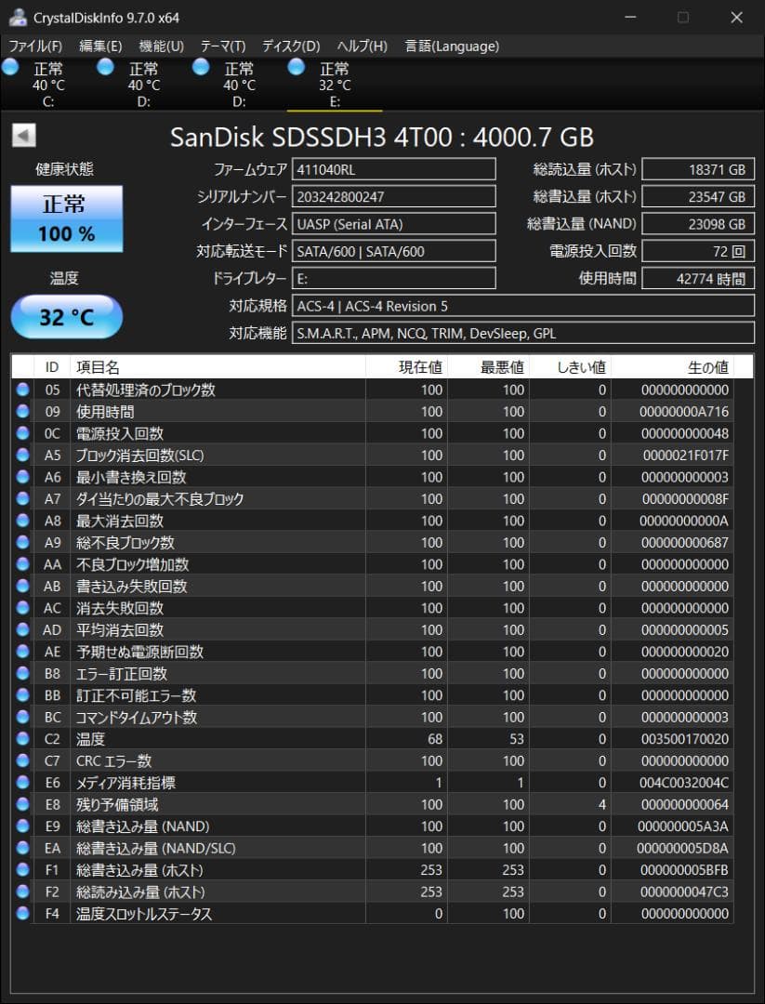Click status icon for 書き込み失敗回数 row
Viewport: 765px width, 1004px height.
coord(23,586)
